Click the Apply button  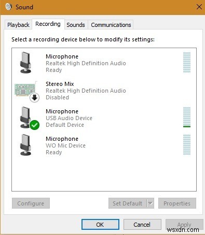[x=184, y=225]
